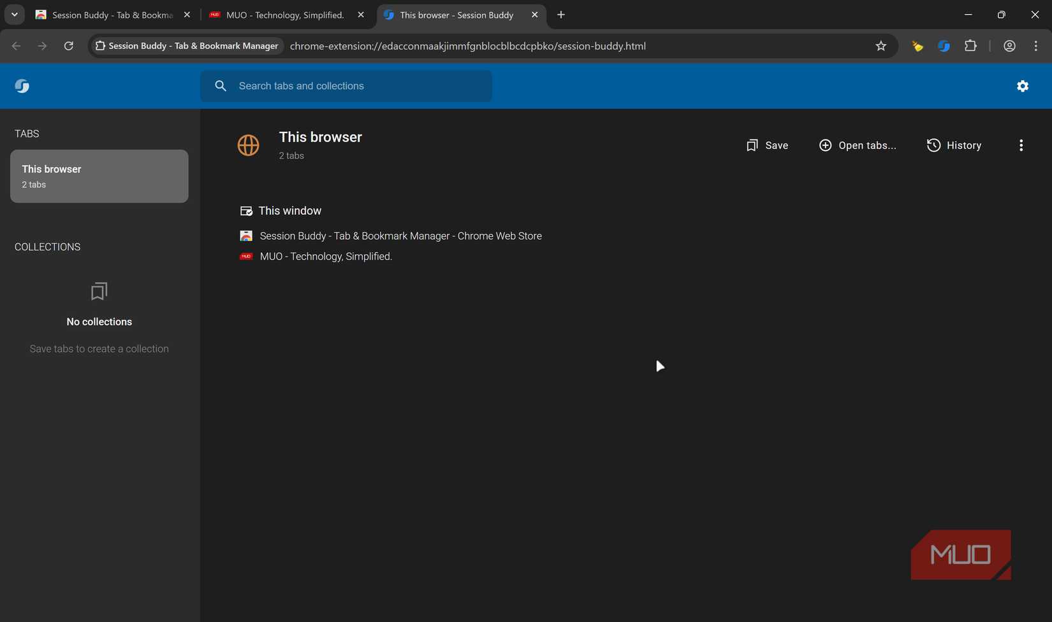
Task: Click the search magnifier icon
Action: [x=221, y=85]
